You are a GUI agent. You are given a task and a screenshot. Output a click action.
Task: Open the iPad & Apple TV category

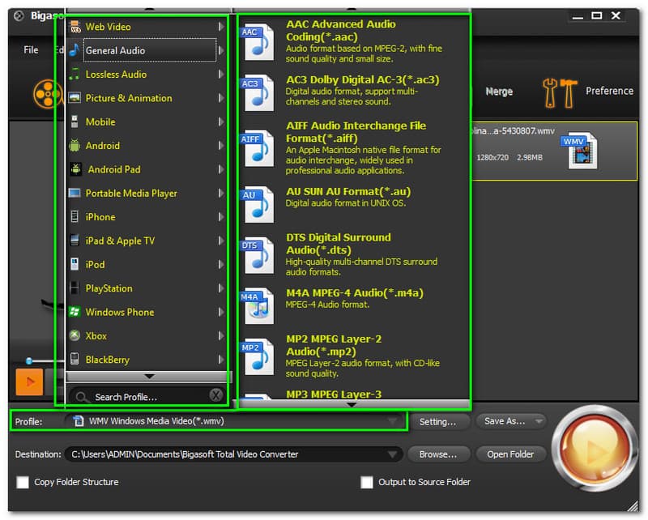[120, 241]
